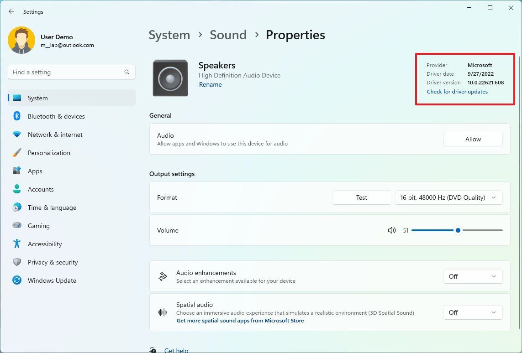Viewport: 522px width, 353px height.
Task: Click the speaker volume icon
Action: click(392, 230)
